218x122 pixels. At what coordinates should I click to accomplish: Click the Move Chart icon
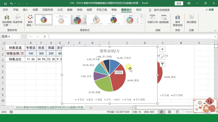pyautogui.click(x=191, y=17)
